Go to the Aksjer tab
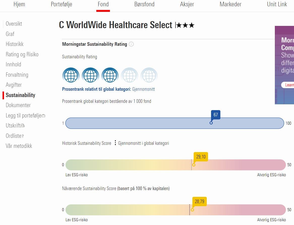Viewport: 294px width, 225px height. pyautogui.click(x=187, y=4)
